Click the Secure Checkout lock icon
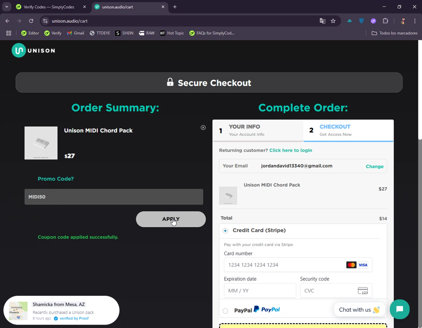422x328 pixels. [x=170, y=82]
